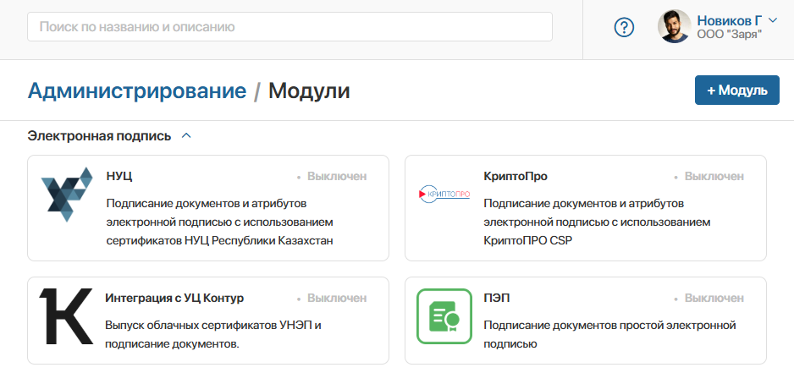The image size is (794, 373).
Task: Open the ПЭП module title
Action: click(497, 298)
